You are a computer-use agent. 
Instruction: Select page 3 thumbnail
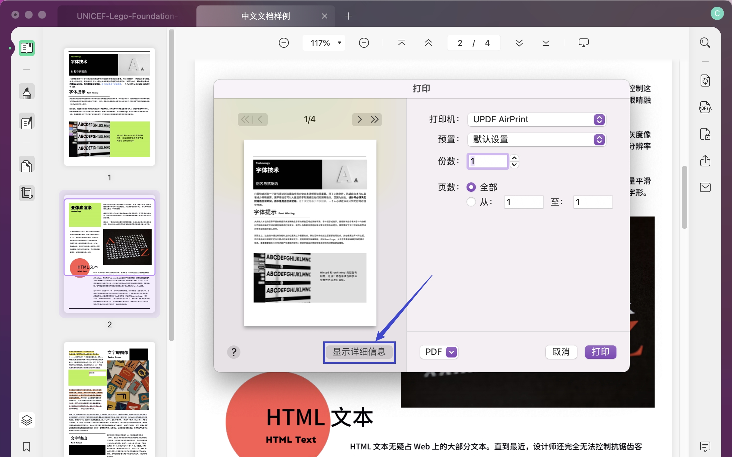(110, 400)
